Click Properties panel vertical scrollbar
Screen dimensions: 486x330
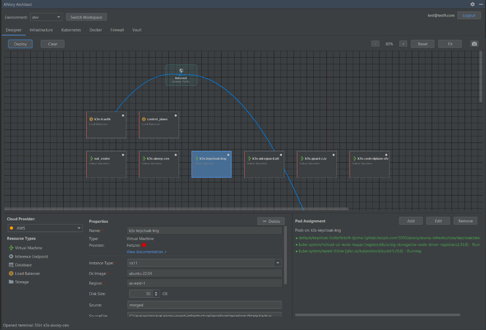[286, 255]
